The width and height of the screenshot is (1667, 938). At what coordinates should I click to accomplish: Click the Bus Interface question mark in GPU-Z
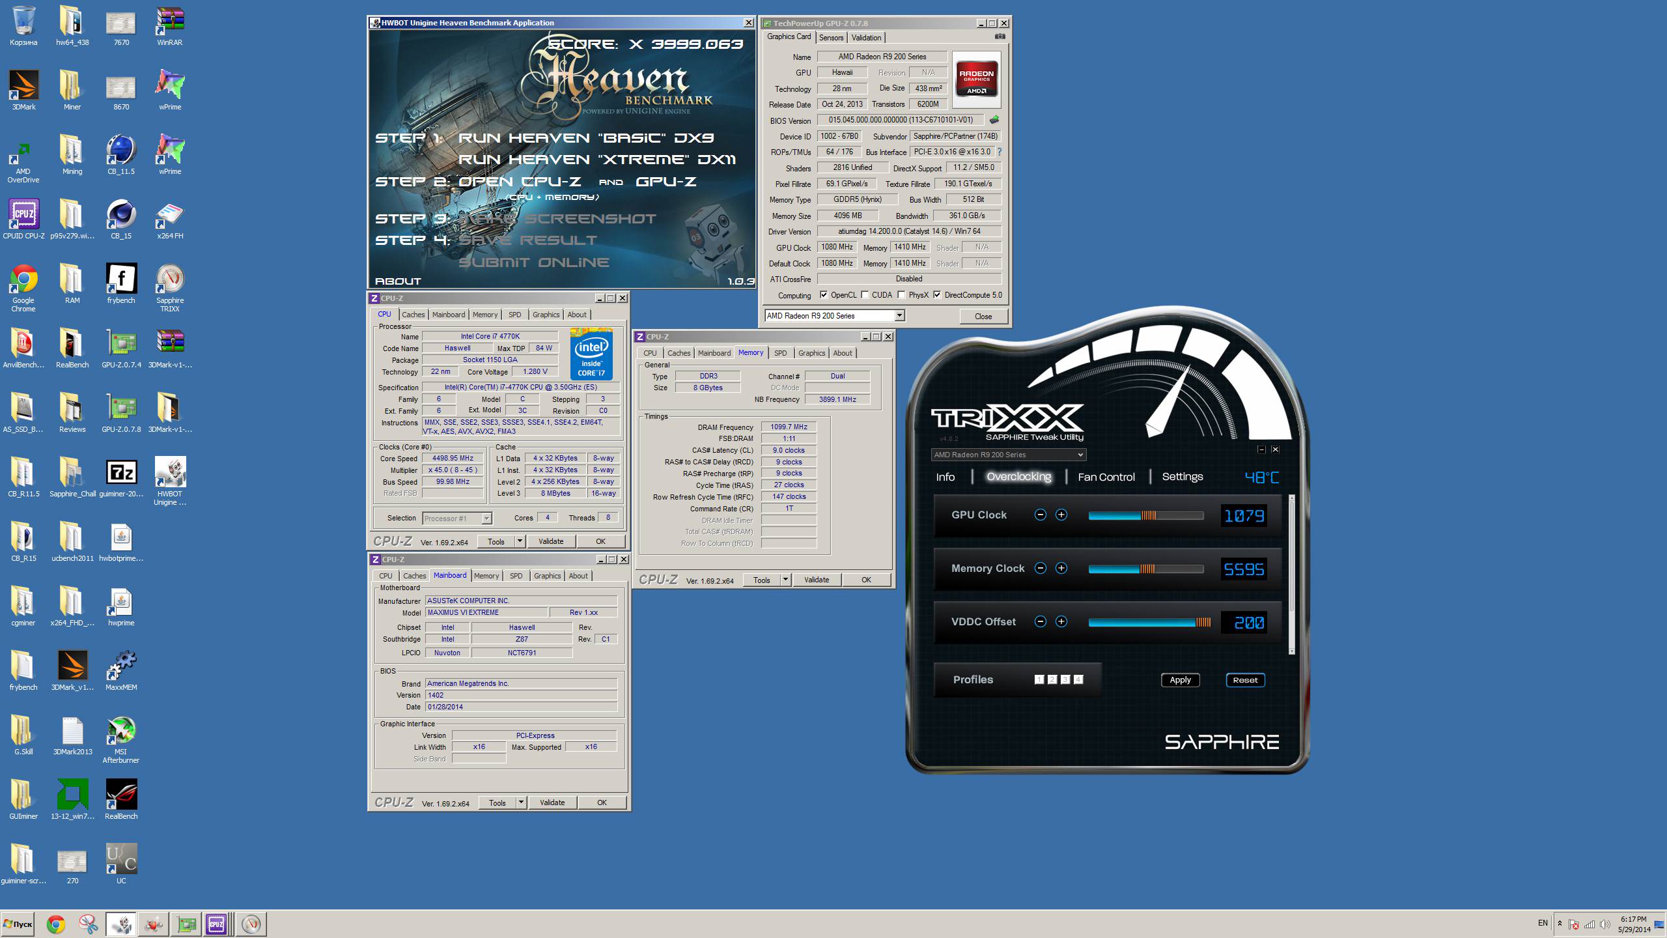[999, 152]
